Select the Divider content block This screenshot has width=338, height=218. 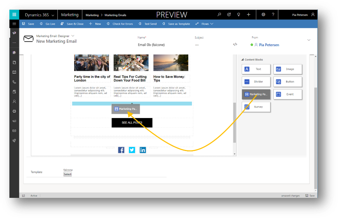256,82
